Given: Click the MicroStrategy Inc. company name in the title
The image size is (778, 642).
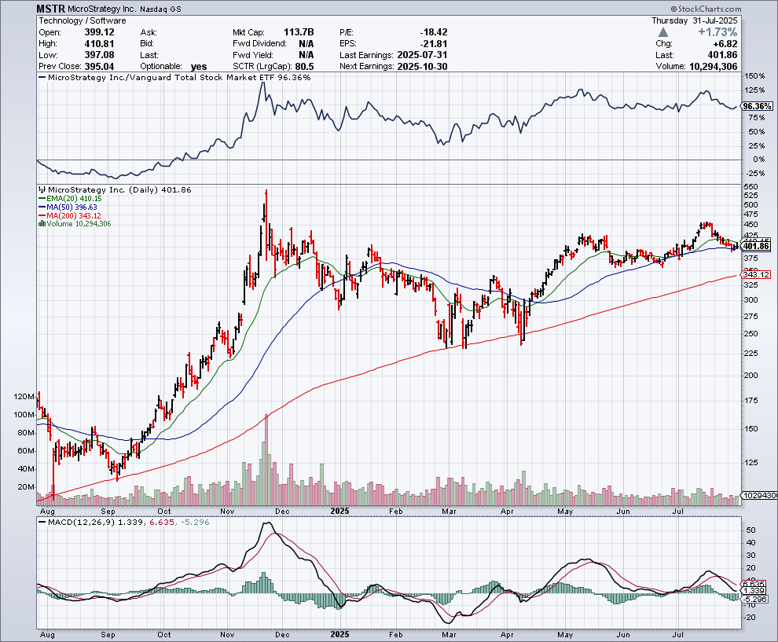Looking at the screenshot, I should 102,9.
